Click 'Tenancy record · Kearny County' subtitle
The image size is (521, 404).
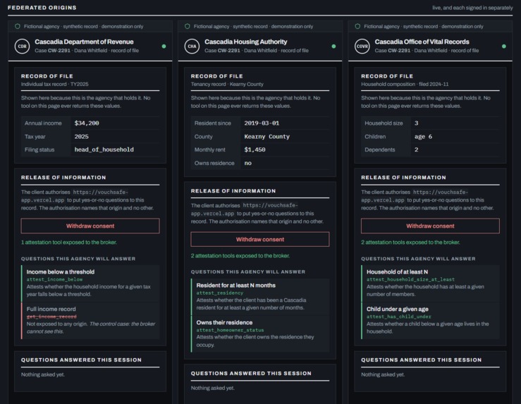tap(227, 84)
